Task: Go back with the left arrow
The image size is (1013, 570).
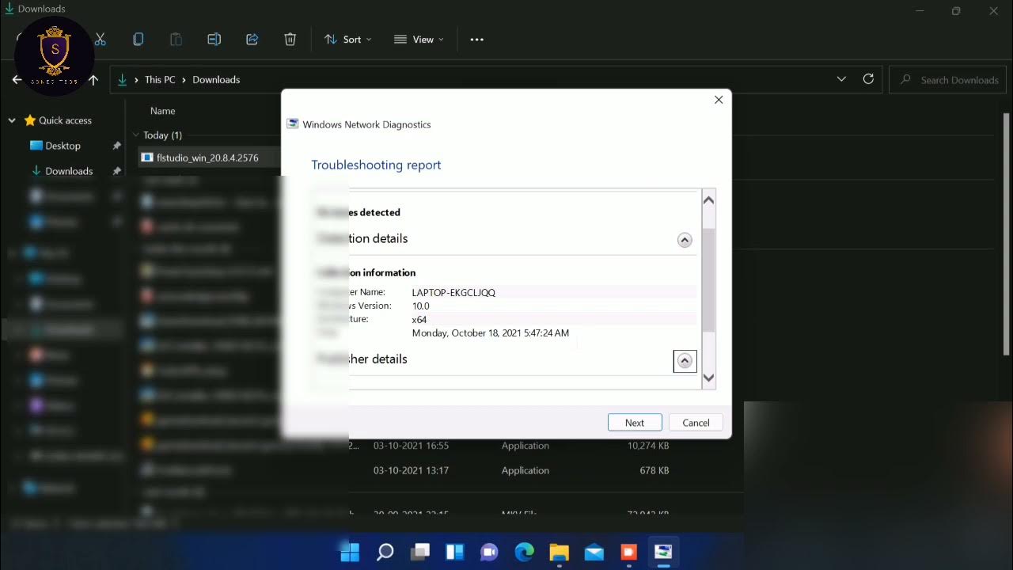Action: coord(17,80)
